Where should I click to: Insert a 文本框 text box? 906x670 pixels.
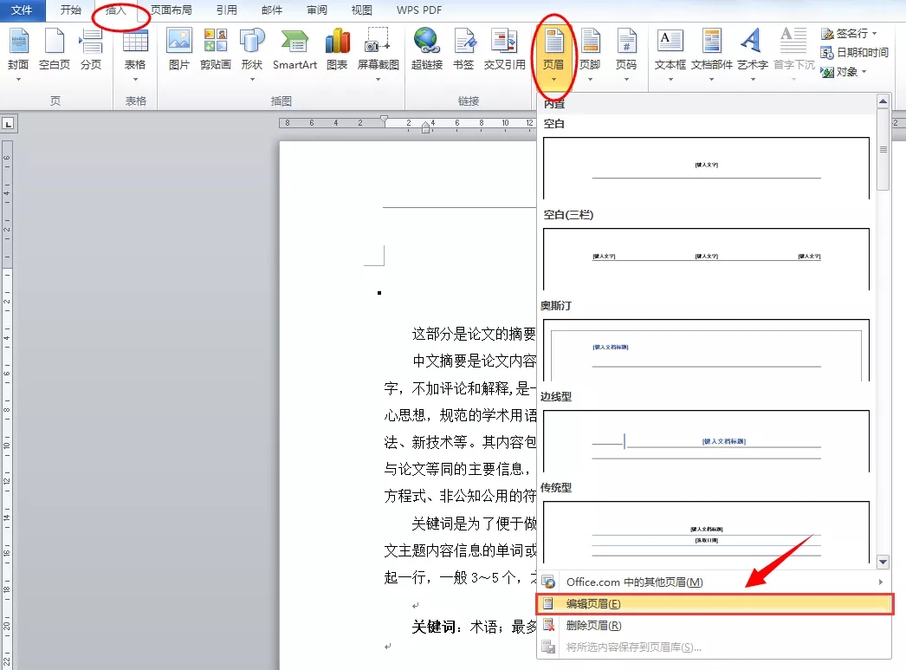[670, 52]
